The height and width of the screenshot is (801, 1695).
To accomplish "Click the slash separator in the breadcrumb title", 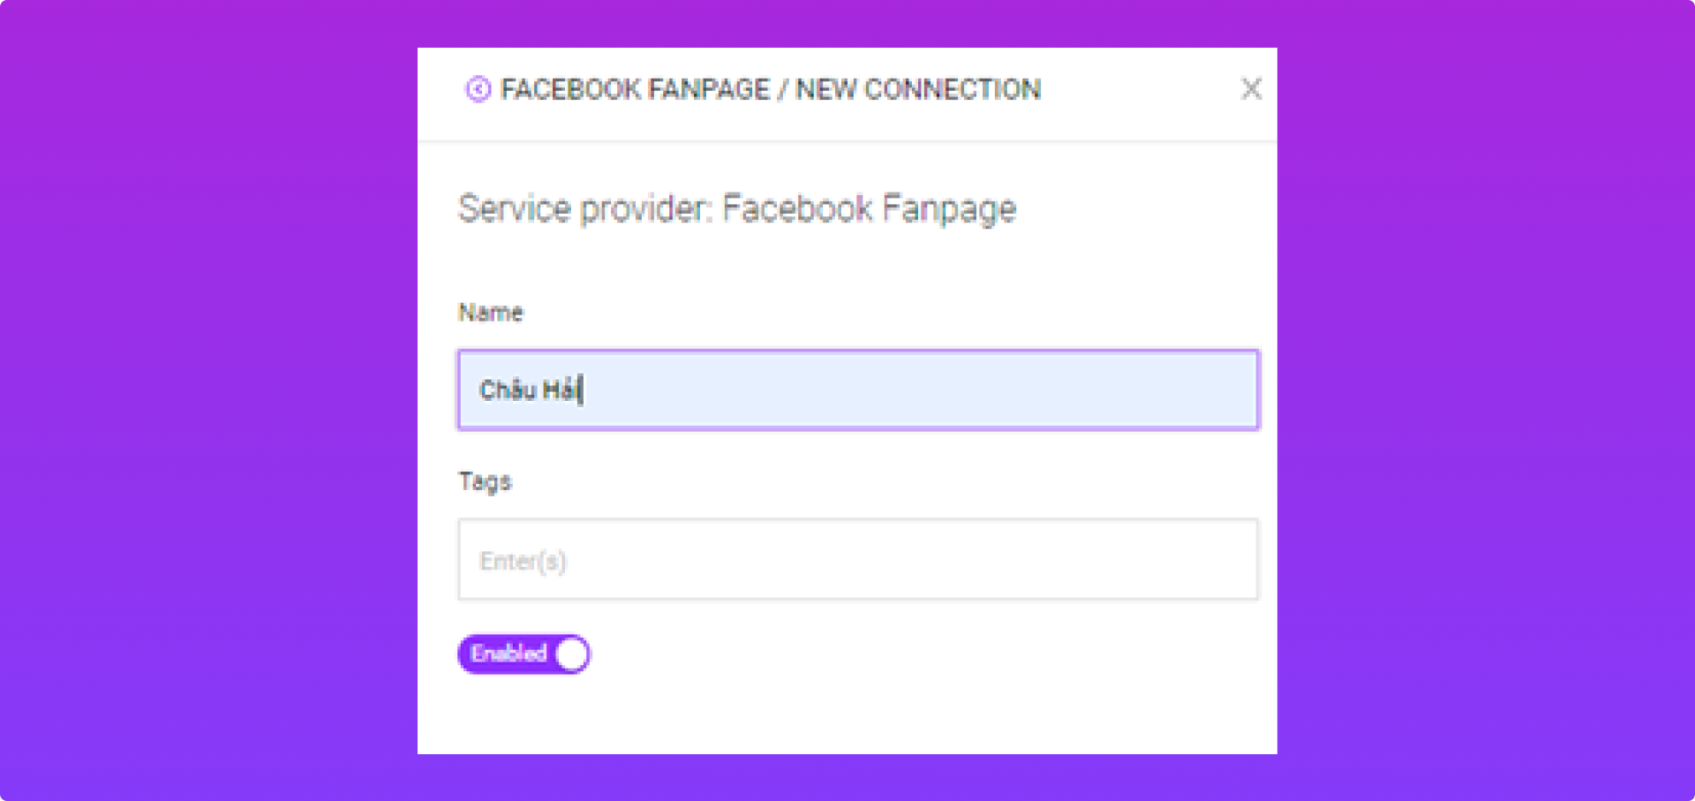I will (782, 89).
